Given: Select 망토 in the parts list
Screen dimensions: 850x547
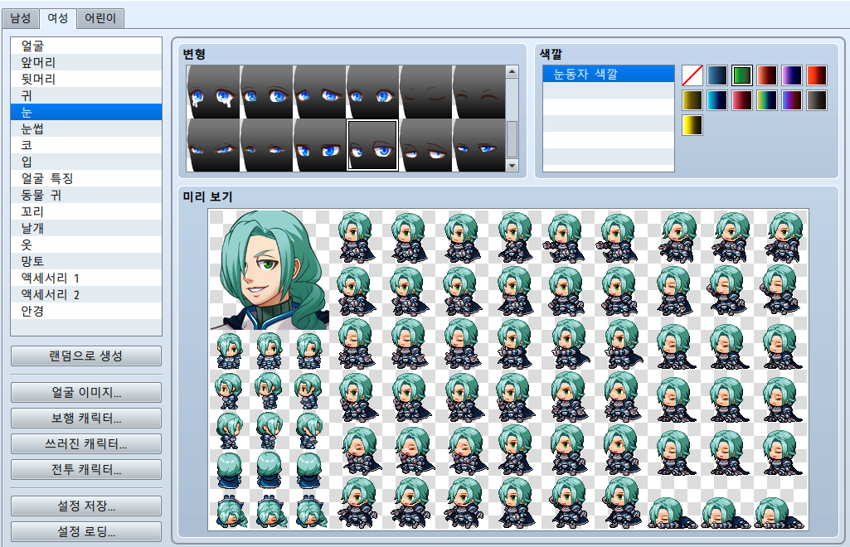Looking at the screenshot, I should 86,261.
